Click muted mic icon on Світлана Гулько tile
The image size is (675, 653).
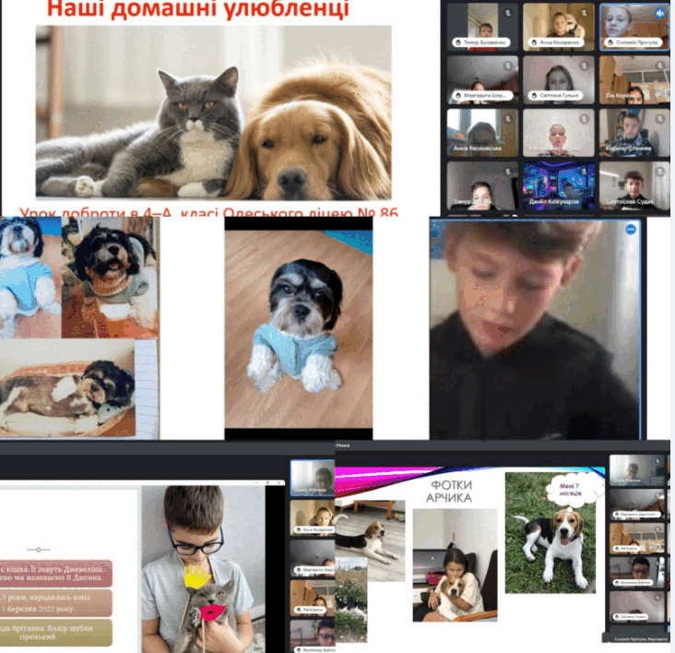point(584,65)
